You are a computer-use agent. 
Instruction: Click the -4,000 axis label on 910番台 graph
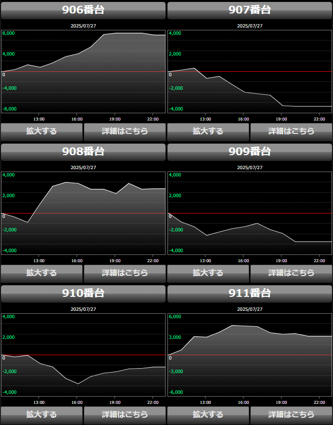pos(10,392)
